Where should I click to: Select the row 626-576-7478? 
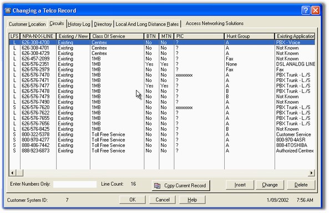162,91
